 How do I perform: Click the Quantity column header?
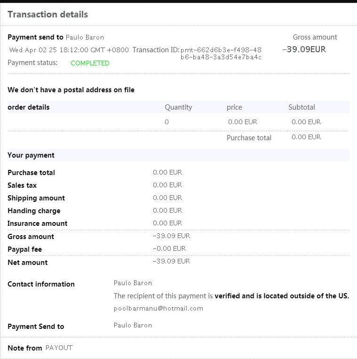pos(178,107)
